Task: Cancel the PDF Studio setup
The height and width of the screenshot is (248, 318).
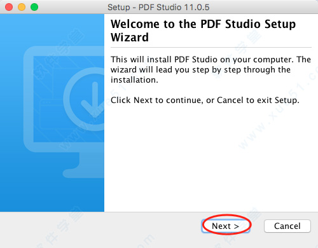Action: coord(287,226)
